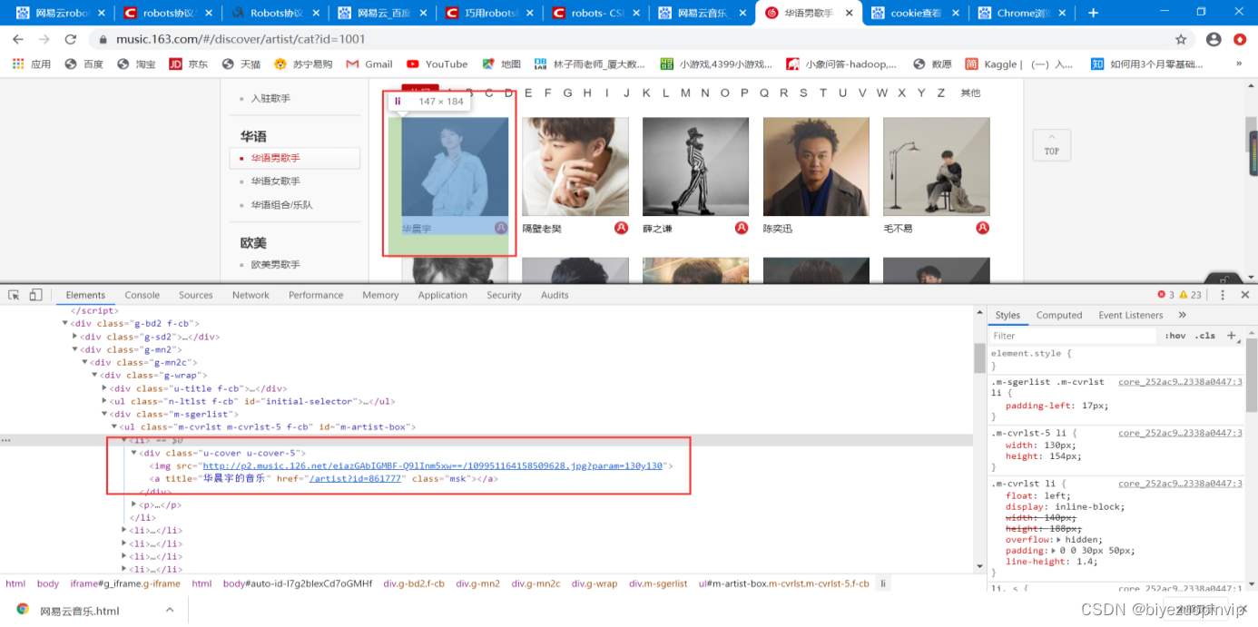This screenshot has height=627, width=1258.
Task: Expand the ul initial-selector node
Action: pos(105,401)
